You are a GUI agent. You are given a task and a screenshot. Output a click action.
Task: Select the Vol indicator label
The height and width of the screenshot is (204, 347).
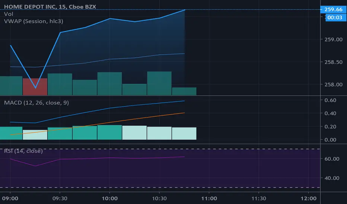coord(9,14)
